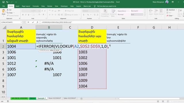Apply the Bad cell style
184x103 pixels.
click(x=137, y=15)
